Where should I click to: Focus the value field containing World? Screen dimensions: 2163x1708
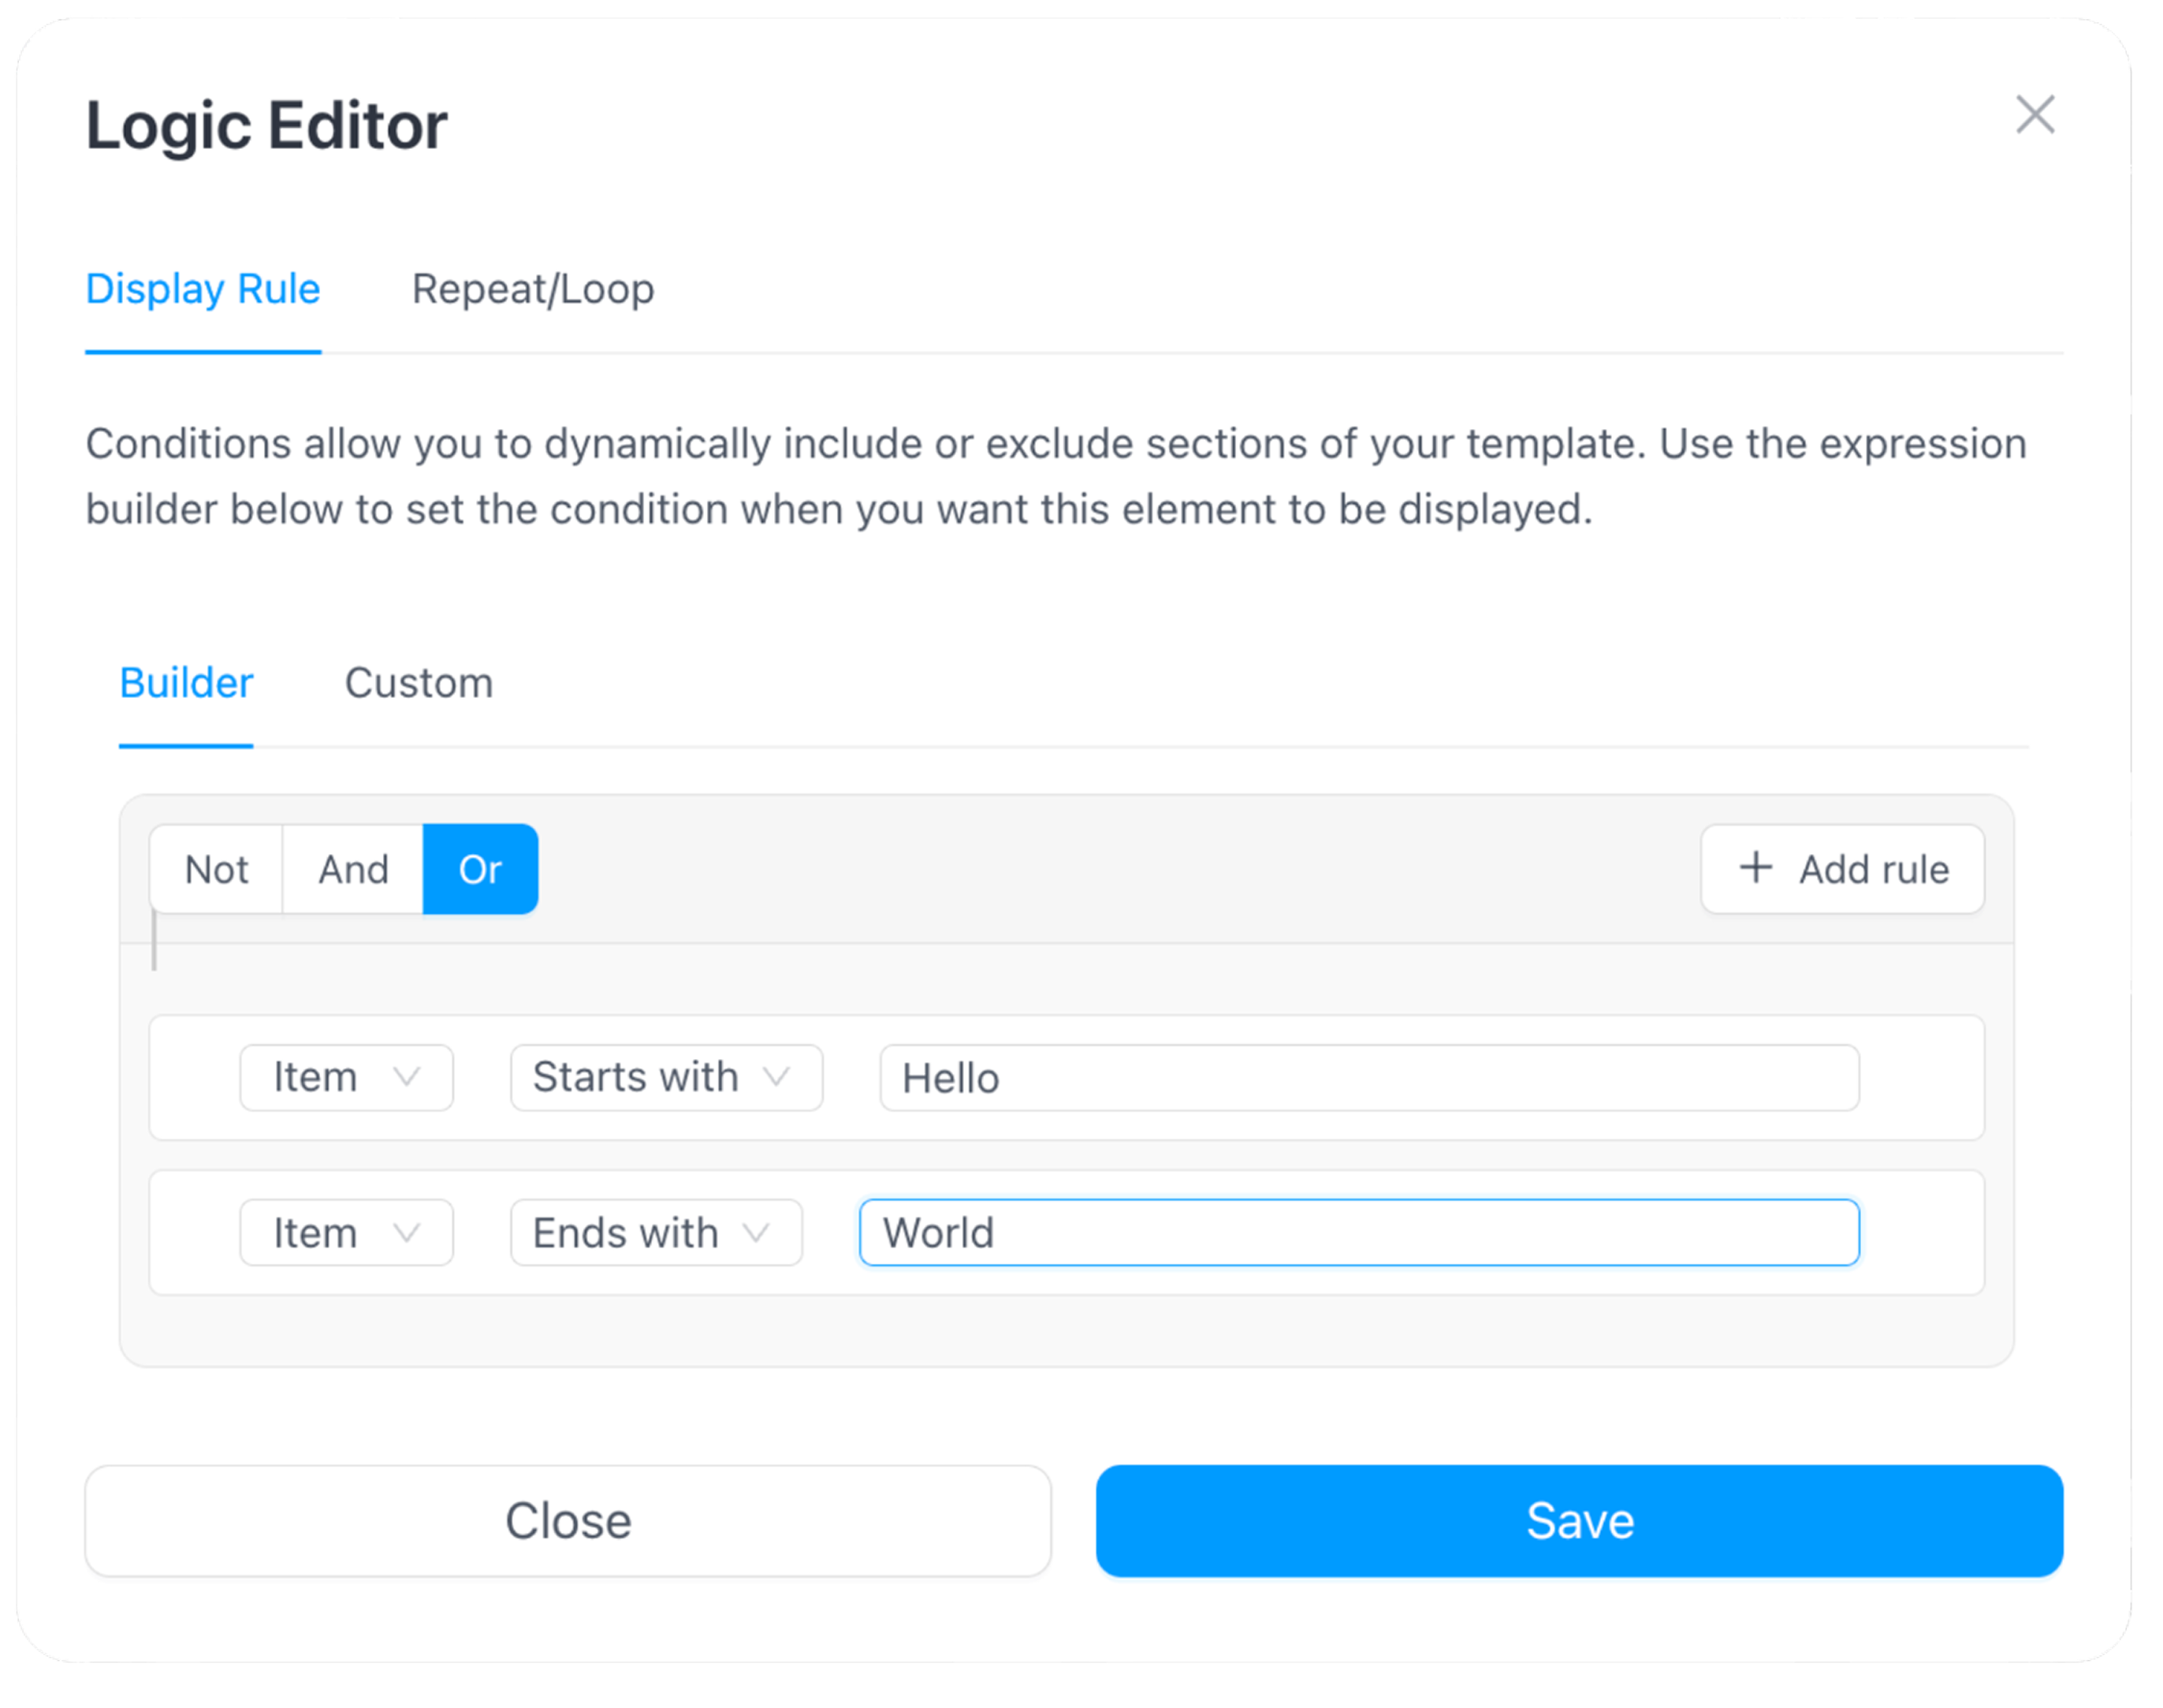[x=1358, y=1232]
